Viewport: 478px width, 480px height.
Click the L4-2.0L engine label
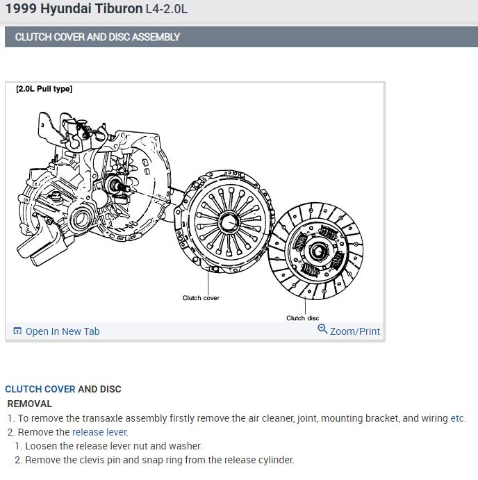167,9
